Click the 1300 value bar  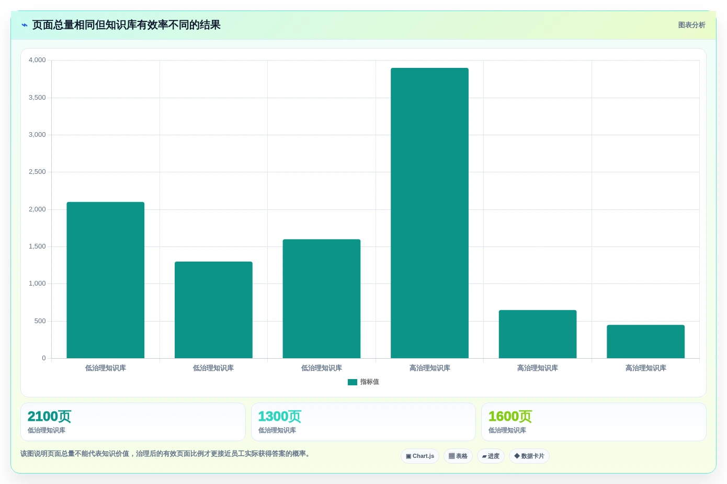tap(213, 310)
